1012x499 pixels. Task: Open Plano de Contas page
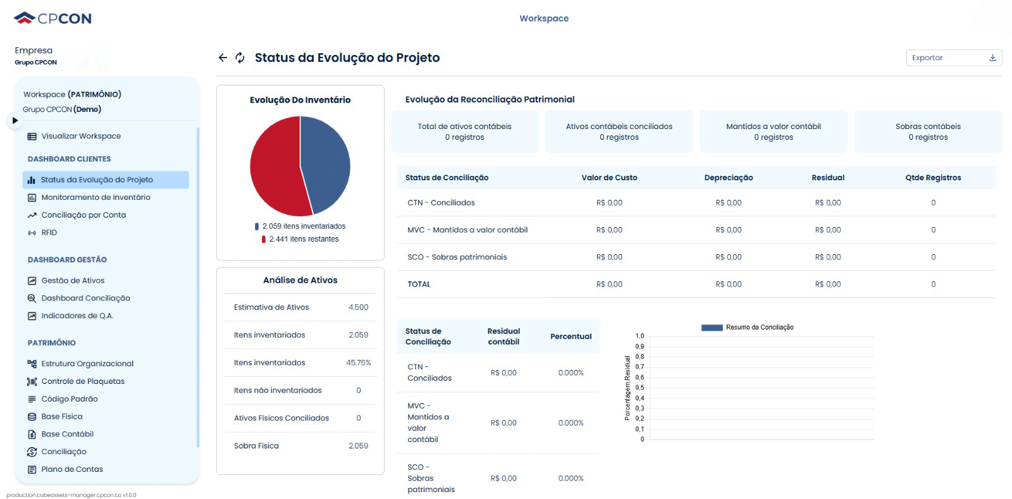72,469
